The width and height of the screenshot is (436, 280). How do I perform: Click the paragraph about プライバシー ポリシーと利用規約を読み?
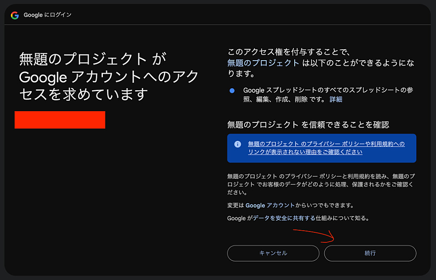(321, 184)
